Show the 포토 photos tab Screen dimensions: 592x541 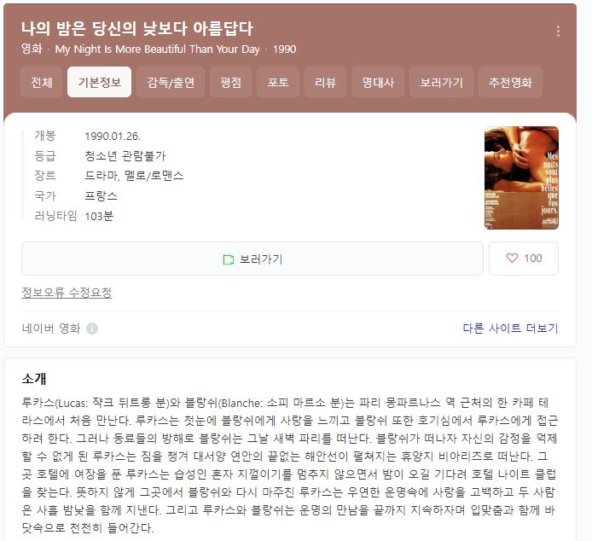278,82
